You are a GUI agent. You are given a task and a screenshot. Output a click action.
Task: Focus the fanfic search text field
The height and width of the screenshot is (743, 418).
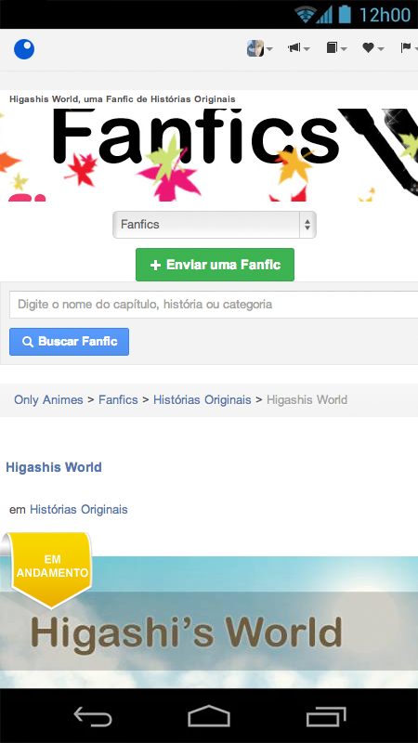(x=214, y=305)
